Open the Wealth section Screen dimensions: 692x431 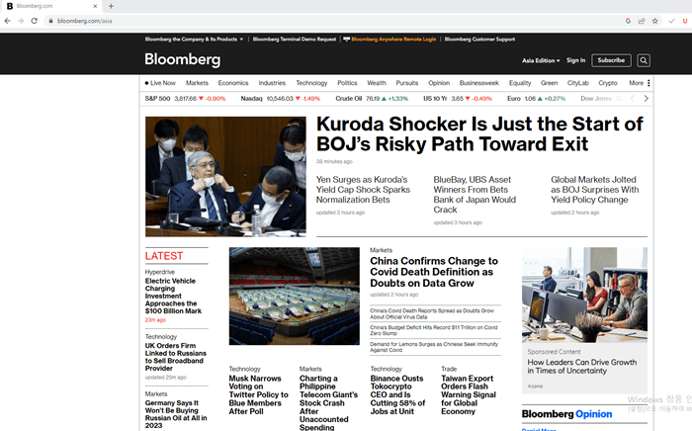[x=377, y=83]
